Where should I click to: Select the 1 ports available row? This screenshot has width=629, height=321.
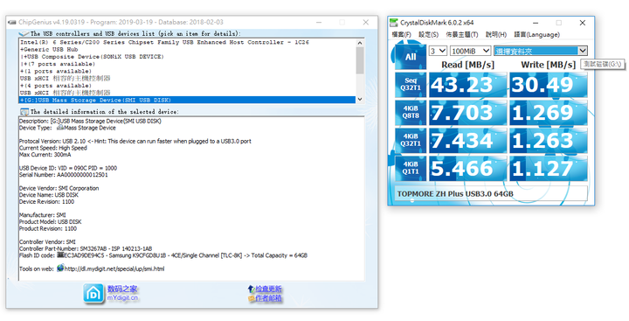coord(187,71)
